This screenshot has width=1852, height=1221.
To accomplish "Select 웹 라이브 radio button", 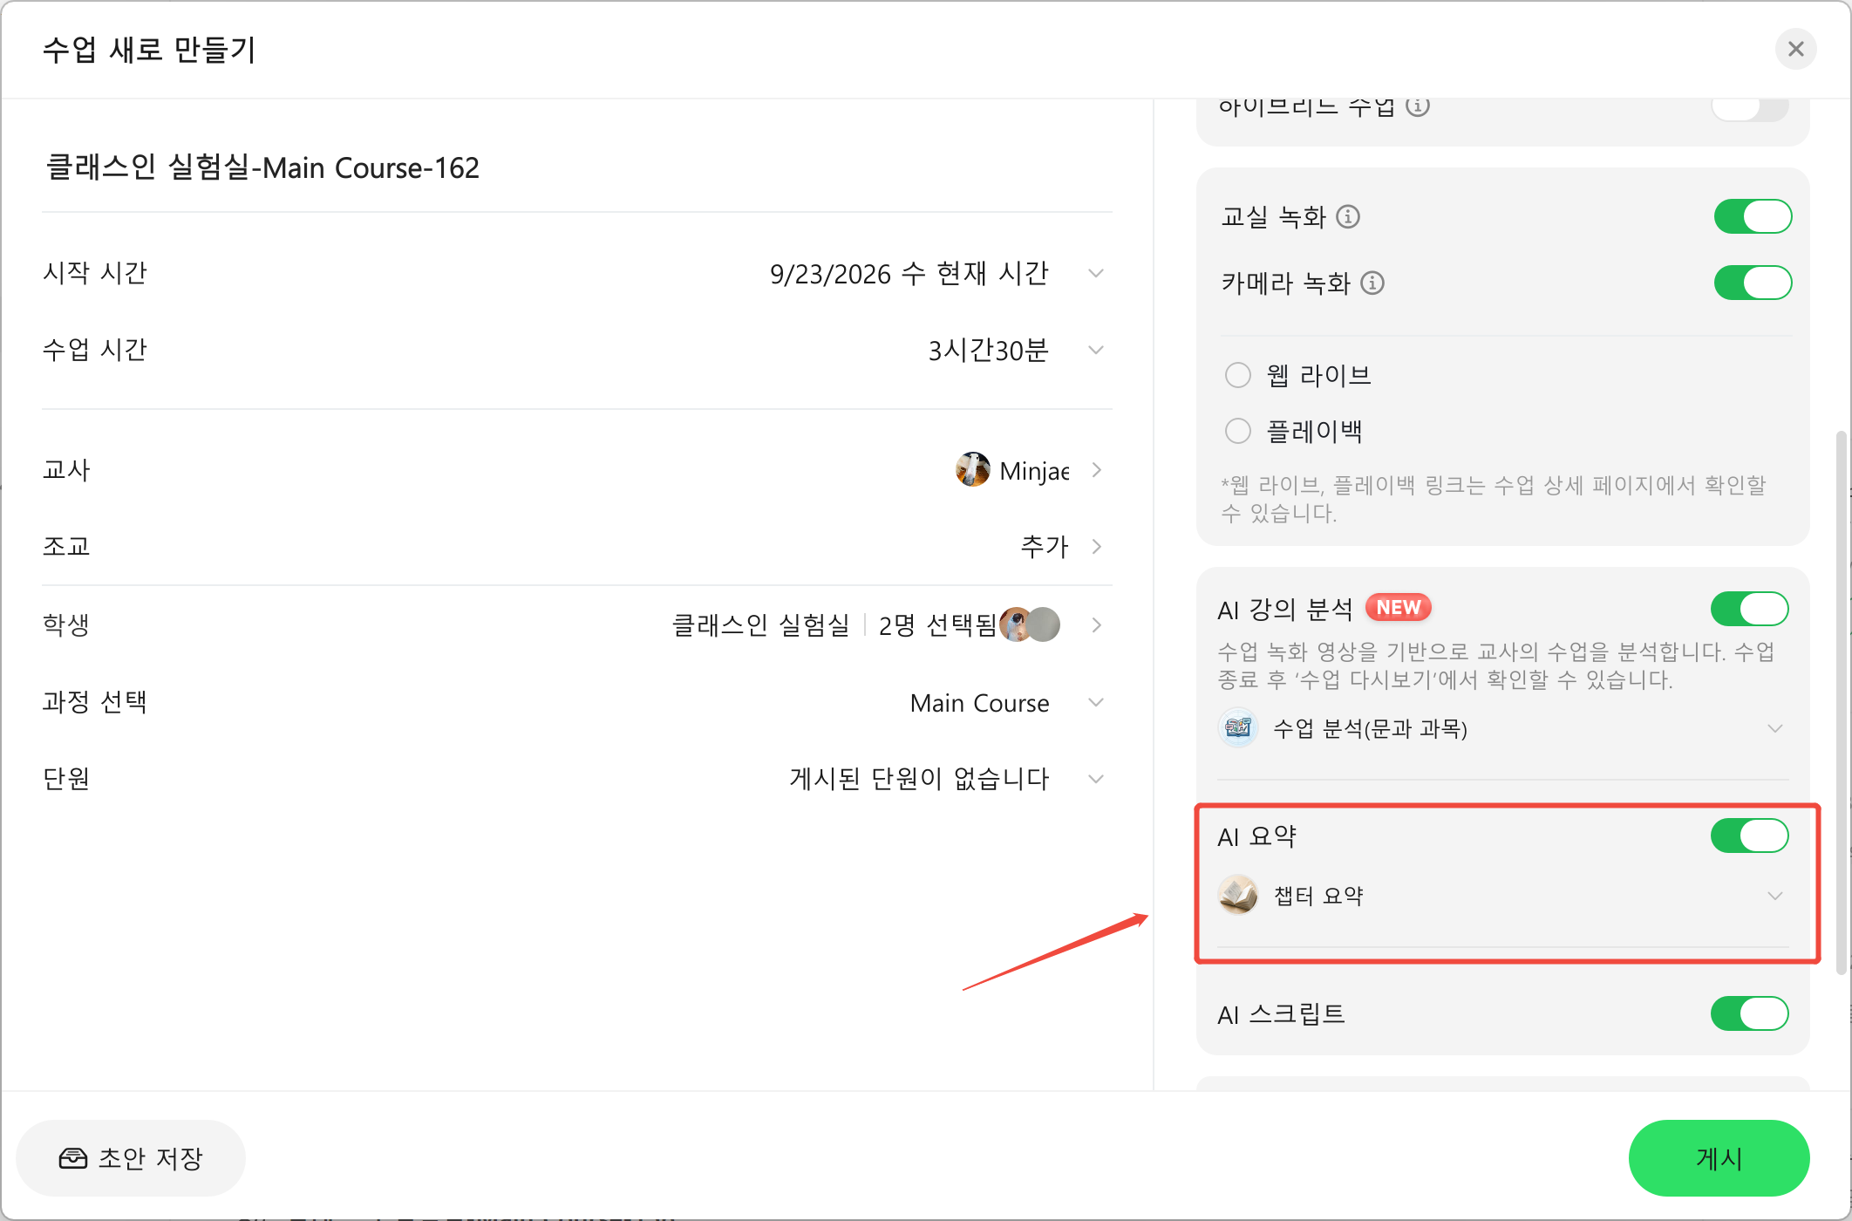I will point(1238,375).
